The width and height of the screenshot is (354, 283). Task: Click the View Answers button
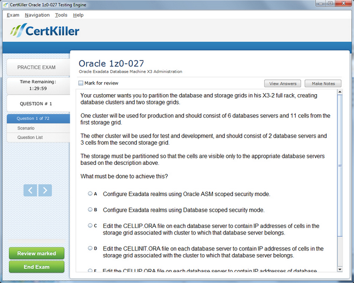[283, 83]
